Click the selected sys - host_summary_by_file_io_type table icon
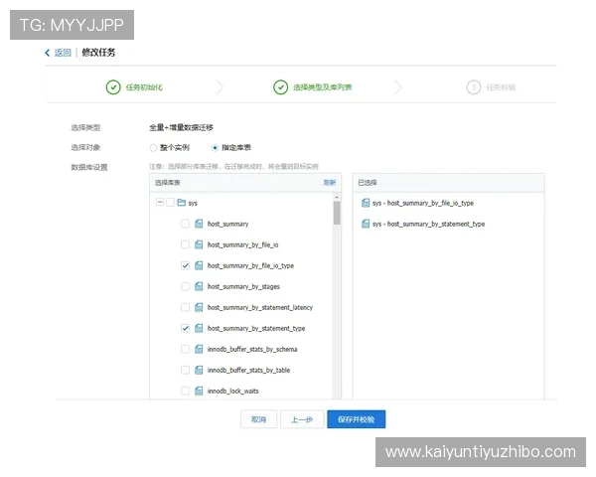 pyautogui.click(x=366, y=203)
